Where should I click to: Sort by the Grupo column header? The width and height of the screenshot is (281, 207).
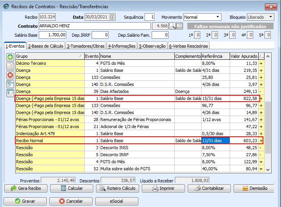point(50,56)
